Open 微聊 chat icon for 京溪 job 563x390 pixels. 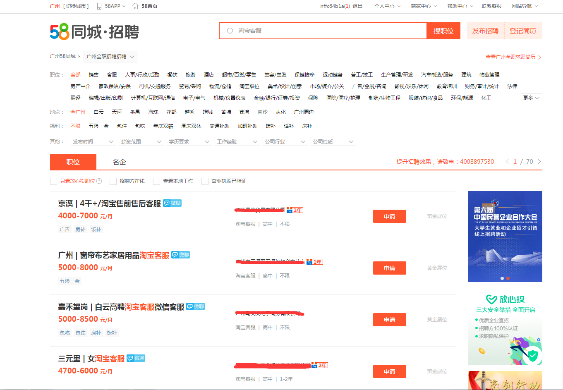click(x=172, y=203)
